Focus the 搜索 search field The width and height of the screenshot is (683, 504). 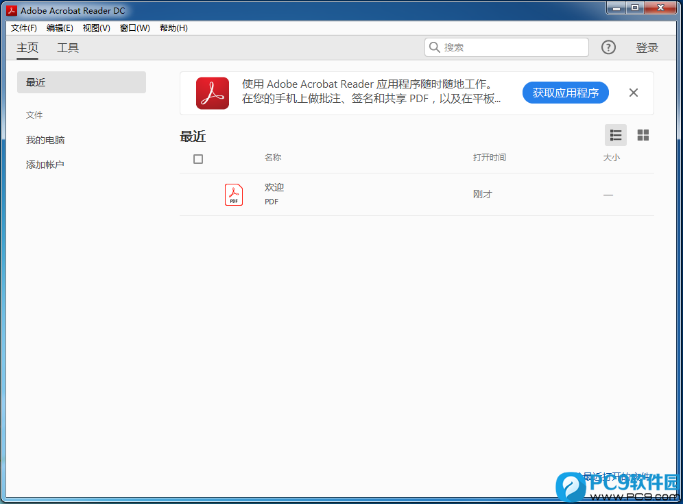click(x=507, y=47)
